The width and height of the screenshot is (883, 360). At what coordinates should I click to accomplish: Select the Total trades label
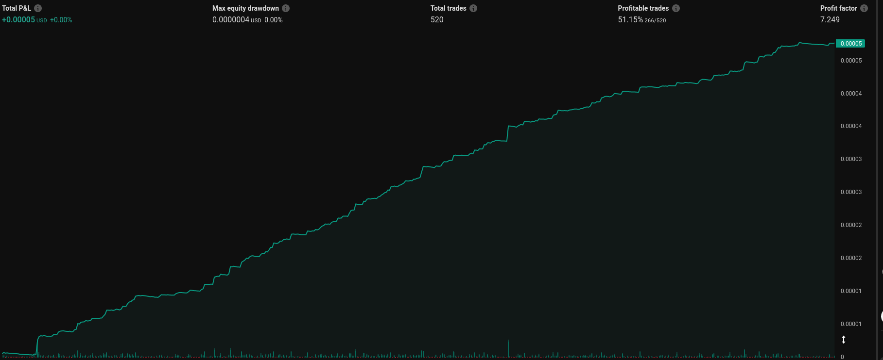[x=448, y=8]
